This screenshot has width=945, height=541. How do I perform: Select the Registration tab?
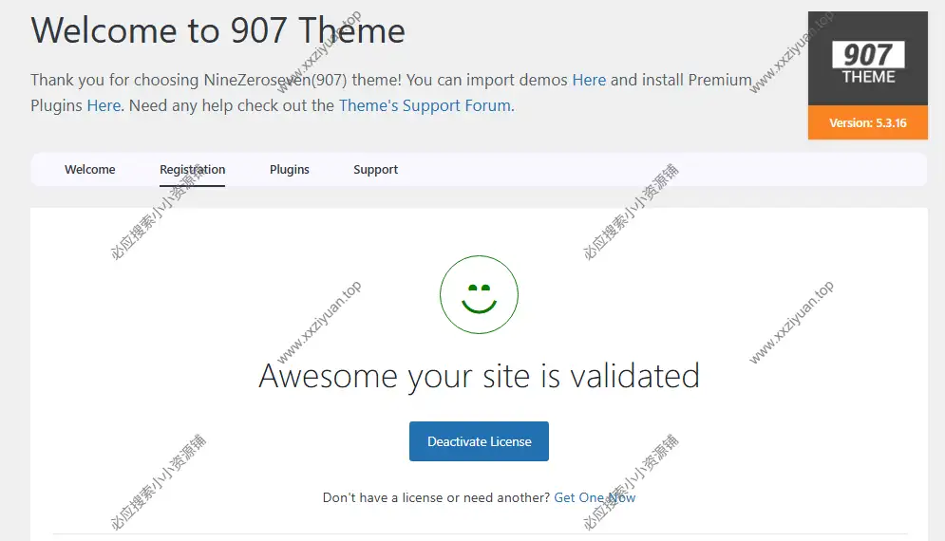coord(192,170)
